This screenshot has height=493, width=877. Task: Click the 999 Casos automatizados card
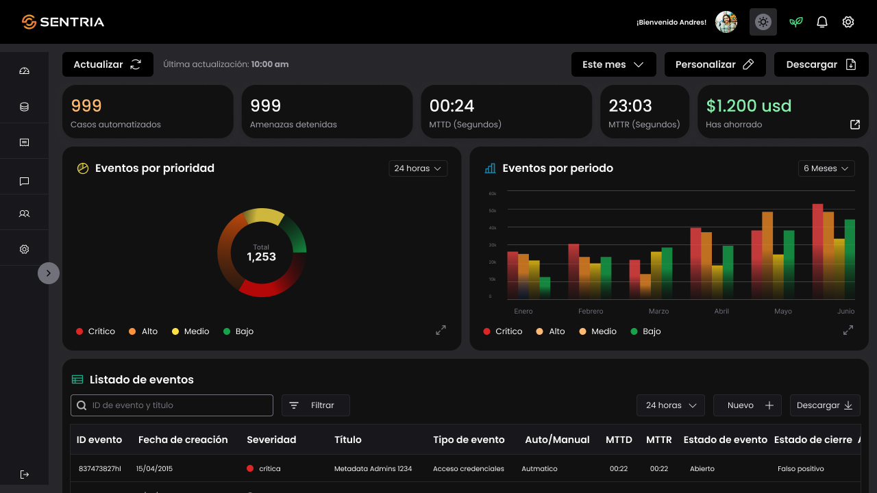click(x=147, y=112)
